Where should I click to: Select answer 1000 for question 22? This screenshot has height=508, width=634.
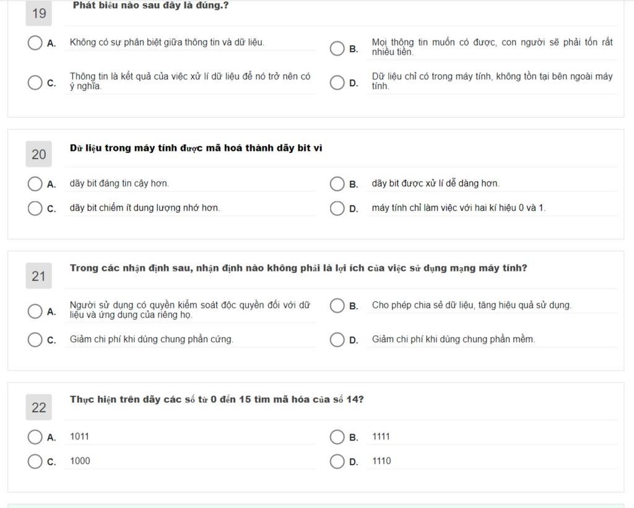pos(35,462)
